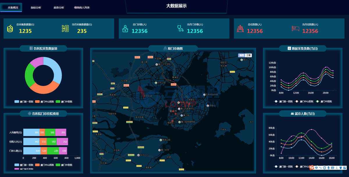Screen dimensions: 349x177
Task: Click the icon in 数据采集条数(当日) title
Action: tap(289, 49)
